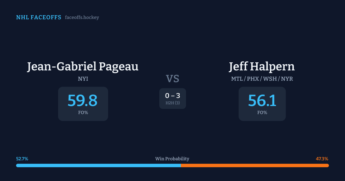Click the NHL FACEOFFS header title
The width and height of the screenshot is (345, 181).
(39, 18)
